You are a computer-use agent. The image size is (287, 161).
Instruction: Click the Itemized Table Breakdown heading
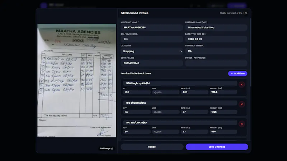coord(136,73)
